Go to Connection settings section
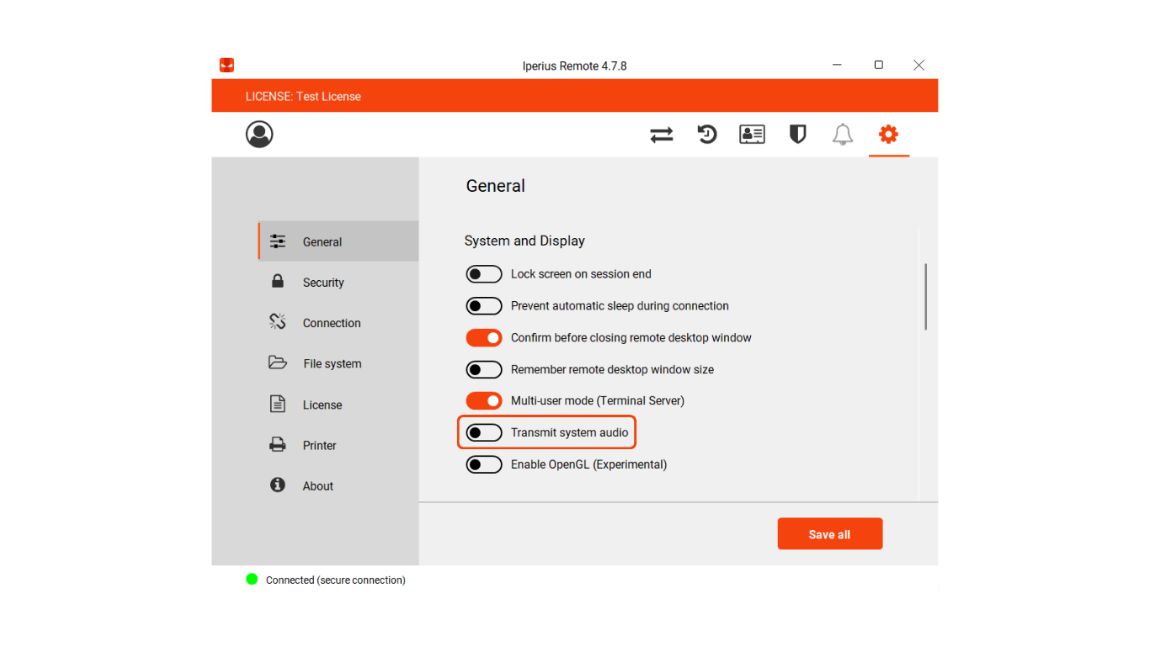The width and height of the screenshot is (1150, 646). (331, 323)
